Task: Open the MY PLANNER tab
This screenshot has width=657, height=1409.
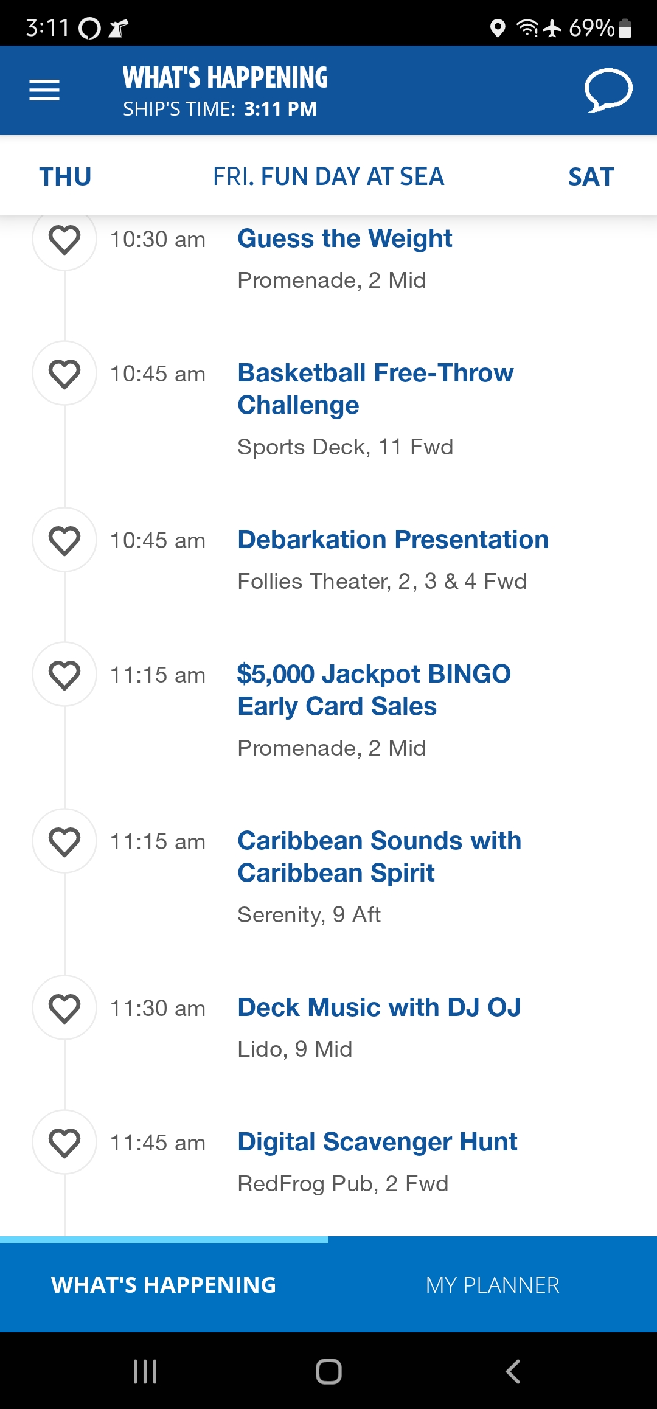Action: coord(493,1285)
